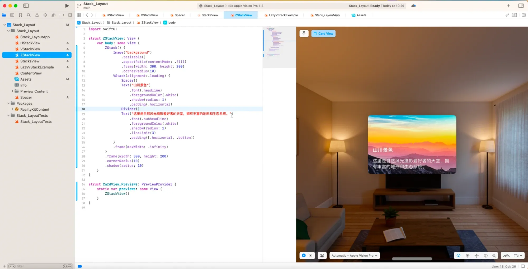This screenshot has height=269, width=528.
Task: Toggle the navigator sidebar visibility
Action: (26, 6)
